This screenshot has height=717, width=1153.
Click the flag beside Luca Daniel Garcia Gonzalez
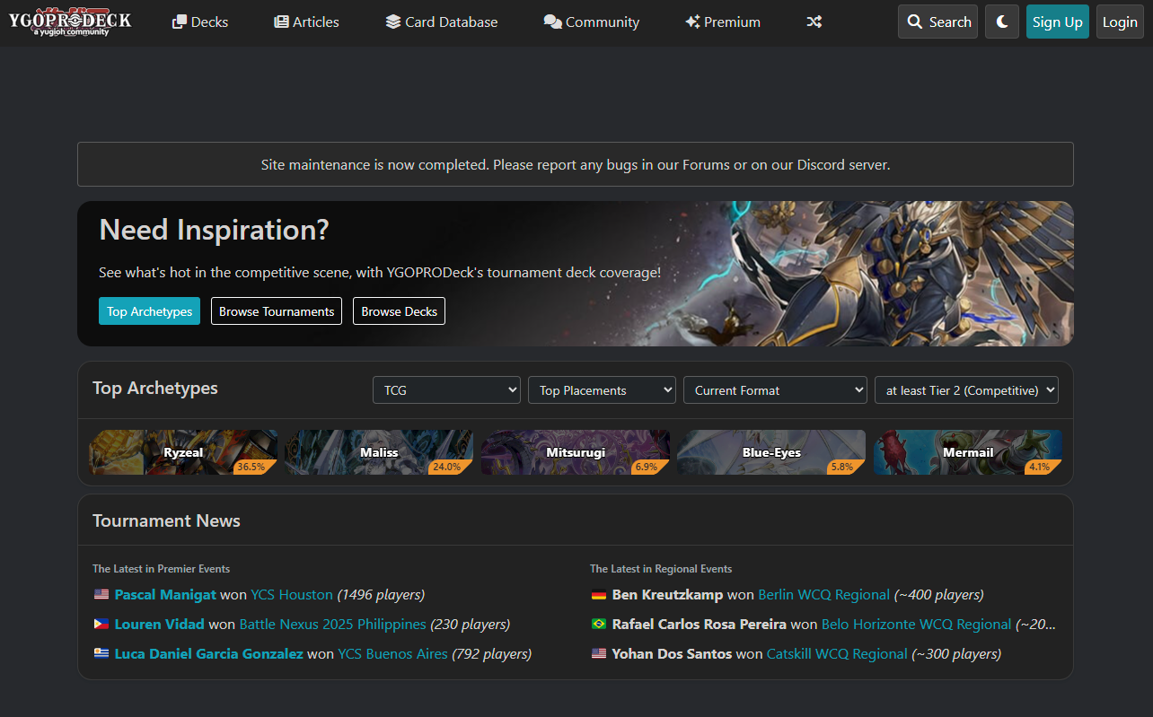[x=101, y=653]
